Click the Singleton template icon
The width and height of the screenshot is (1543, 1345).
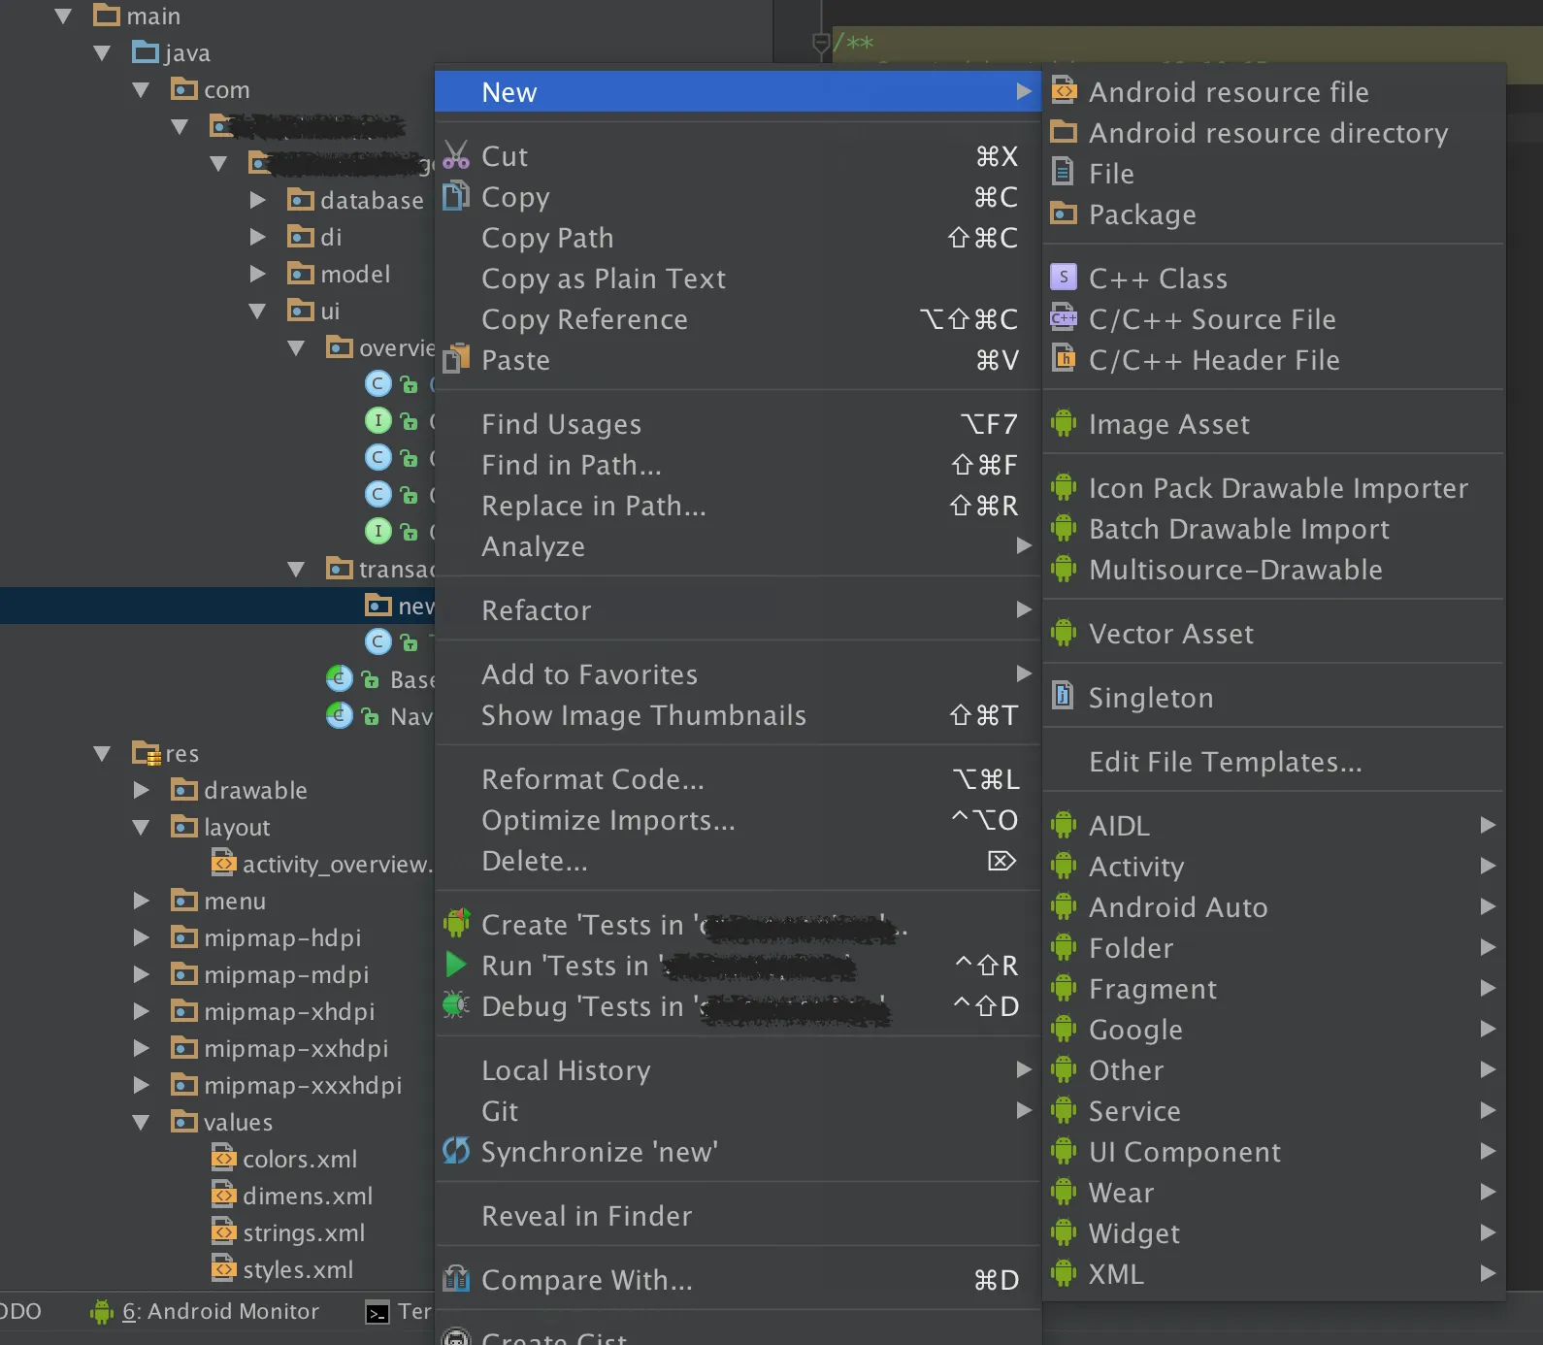(1064, 696)
